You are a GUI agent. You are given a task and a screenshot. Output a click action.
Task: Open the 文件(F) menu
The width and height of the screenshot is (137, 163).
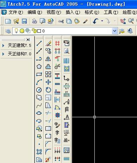[x=16, y=12]
